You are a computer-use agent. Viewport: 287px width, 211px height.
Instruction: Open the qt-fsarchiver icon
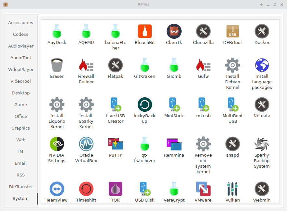tap(145, 144)
